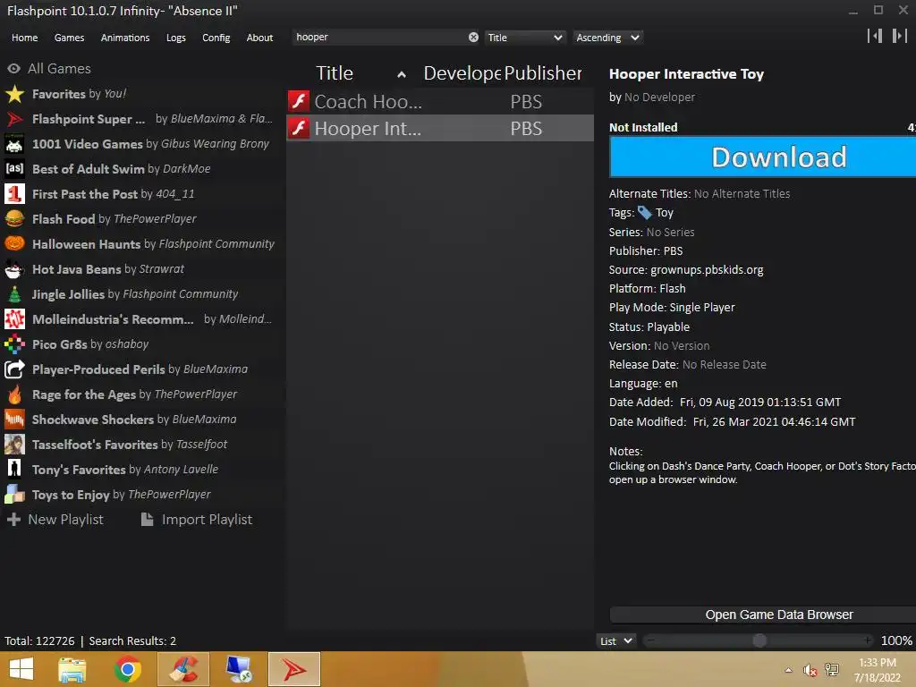This screenshot has width=916, height=687.
Task: Click the Flashpoint Super playlist red arrow icon
Action: [14, 119]
